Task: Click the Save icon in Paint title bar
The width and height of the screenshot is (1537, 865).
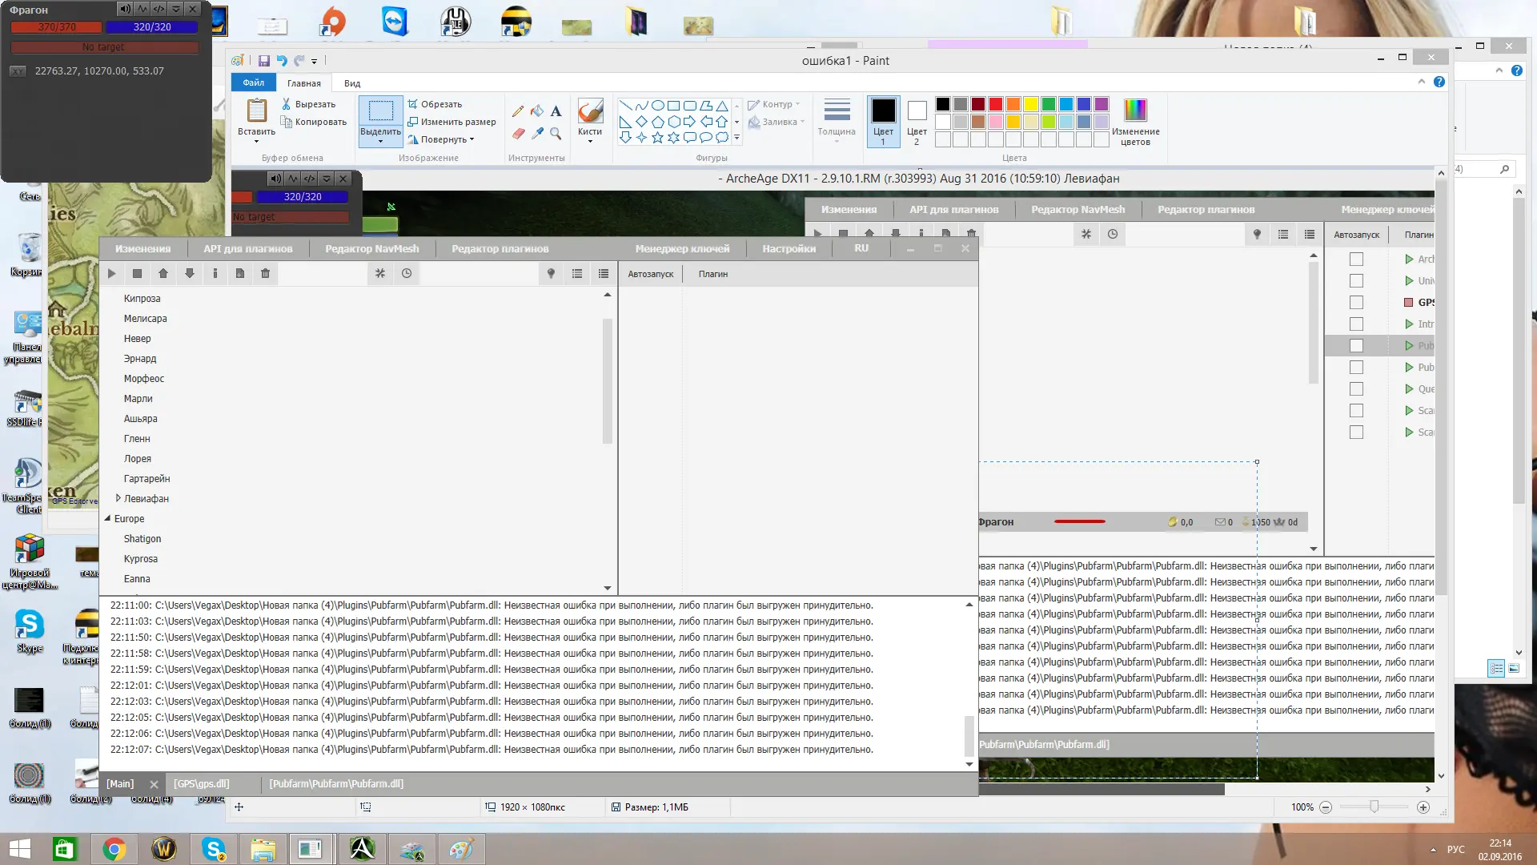Action: (264, 61)
